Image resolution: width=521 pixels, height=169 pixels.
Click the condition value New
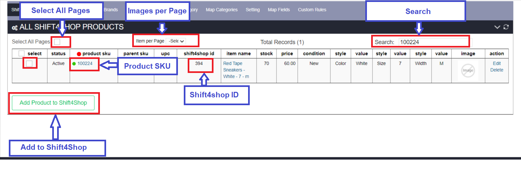click(314, 63)
